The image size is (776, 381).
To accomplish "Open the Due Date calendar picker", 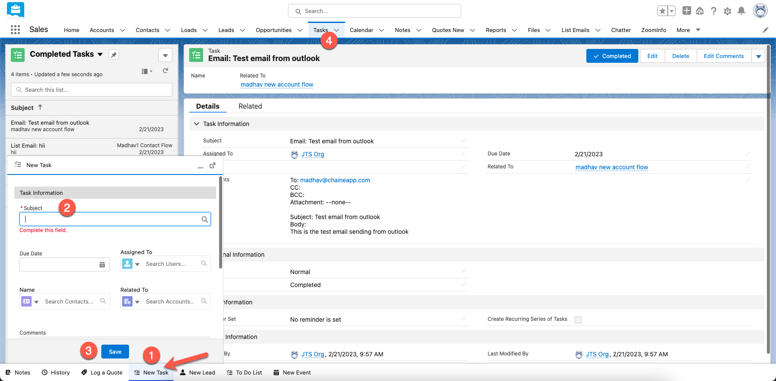I will point(102,265).
